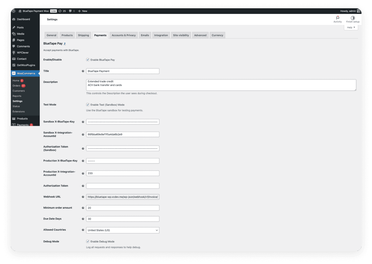Click help tip beside Webhook URL
The image size is (372, 264).
coord(83,197)
